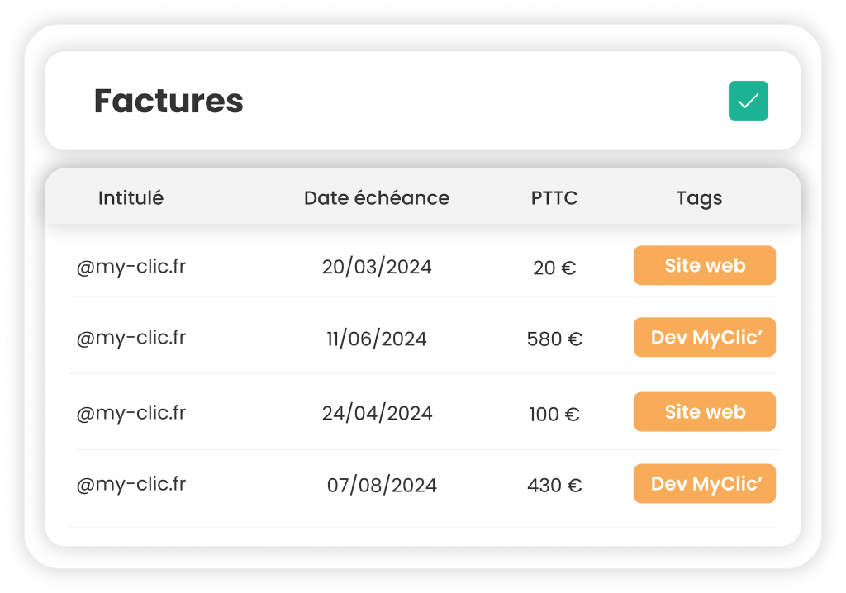Click the green checkmark icon
Screen dimensions: 846x593
(x=748, y=101)
